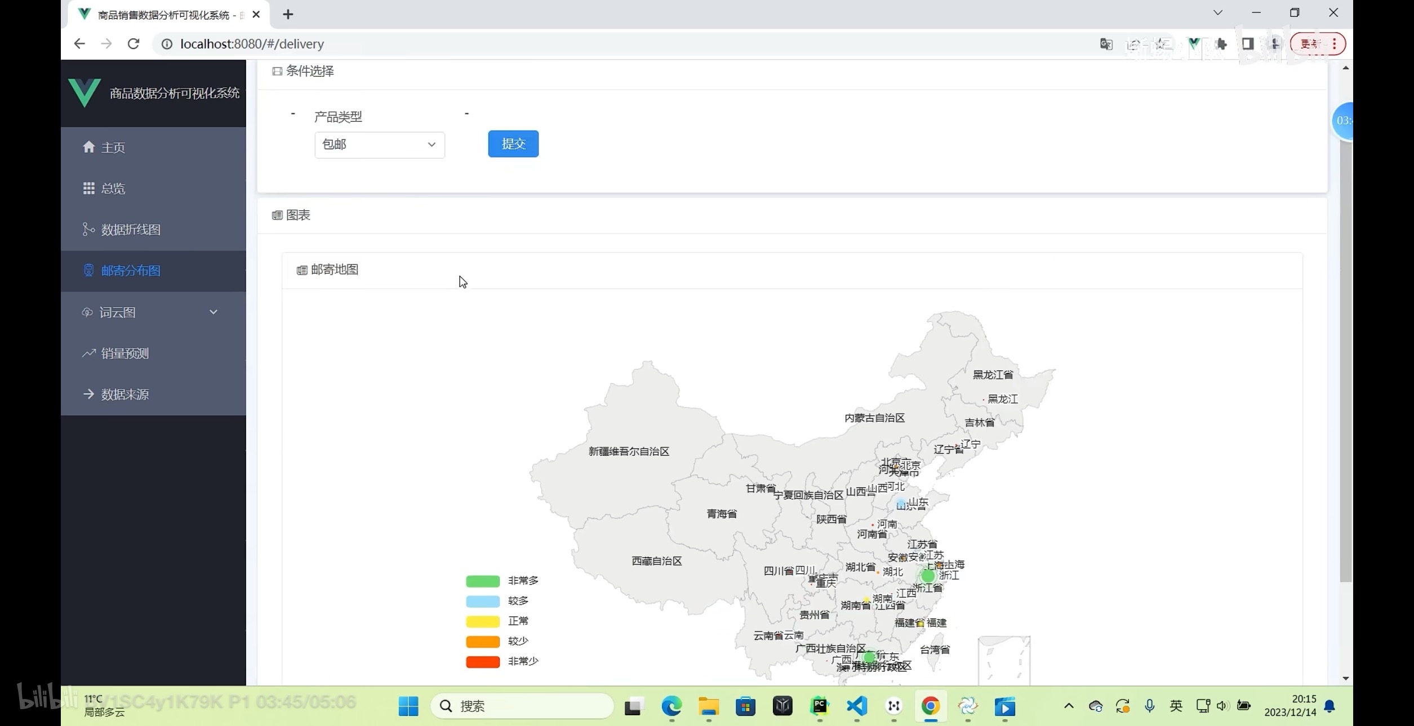
Task: Toggle 非常少 red legend item
Action: (483, 661)
